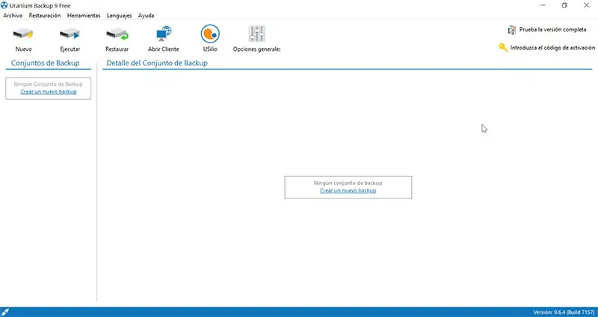
Task: Open Opciones generales sliders icon
Action: pos(256,34)
